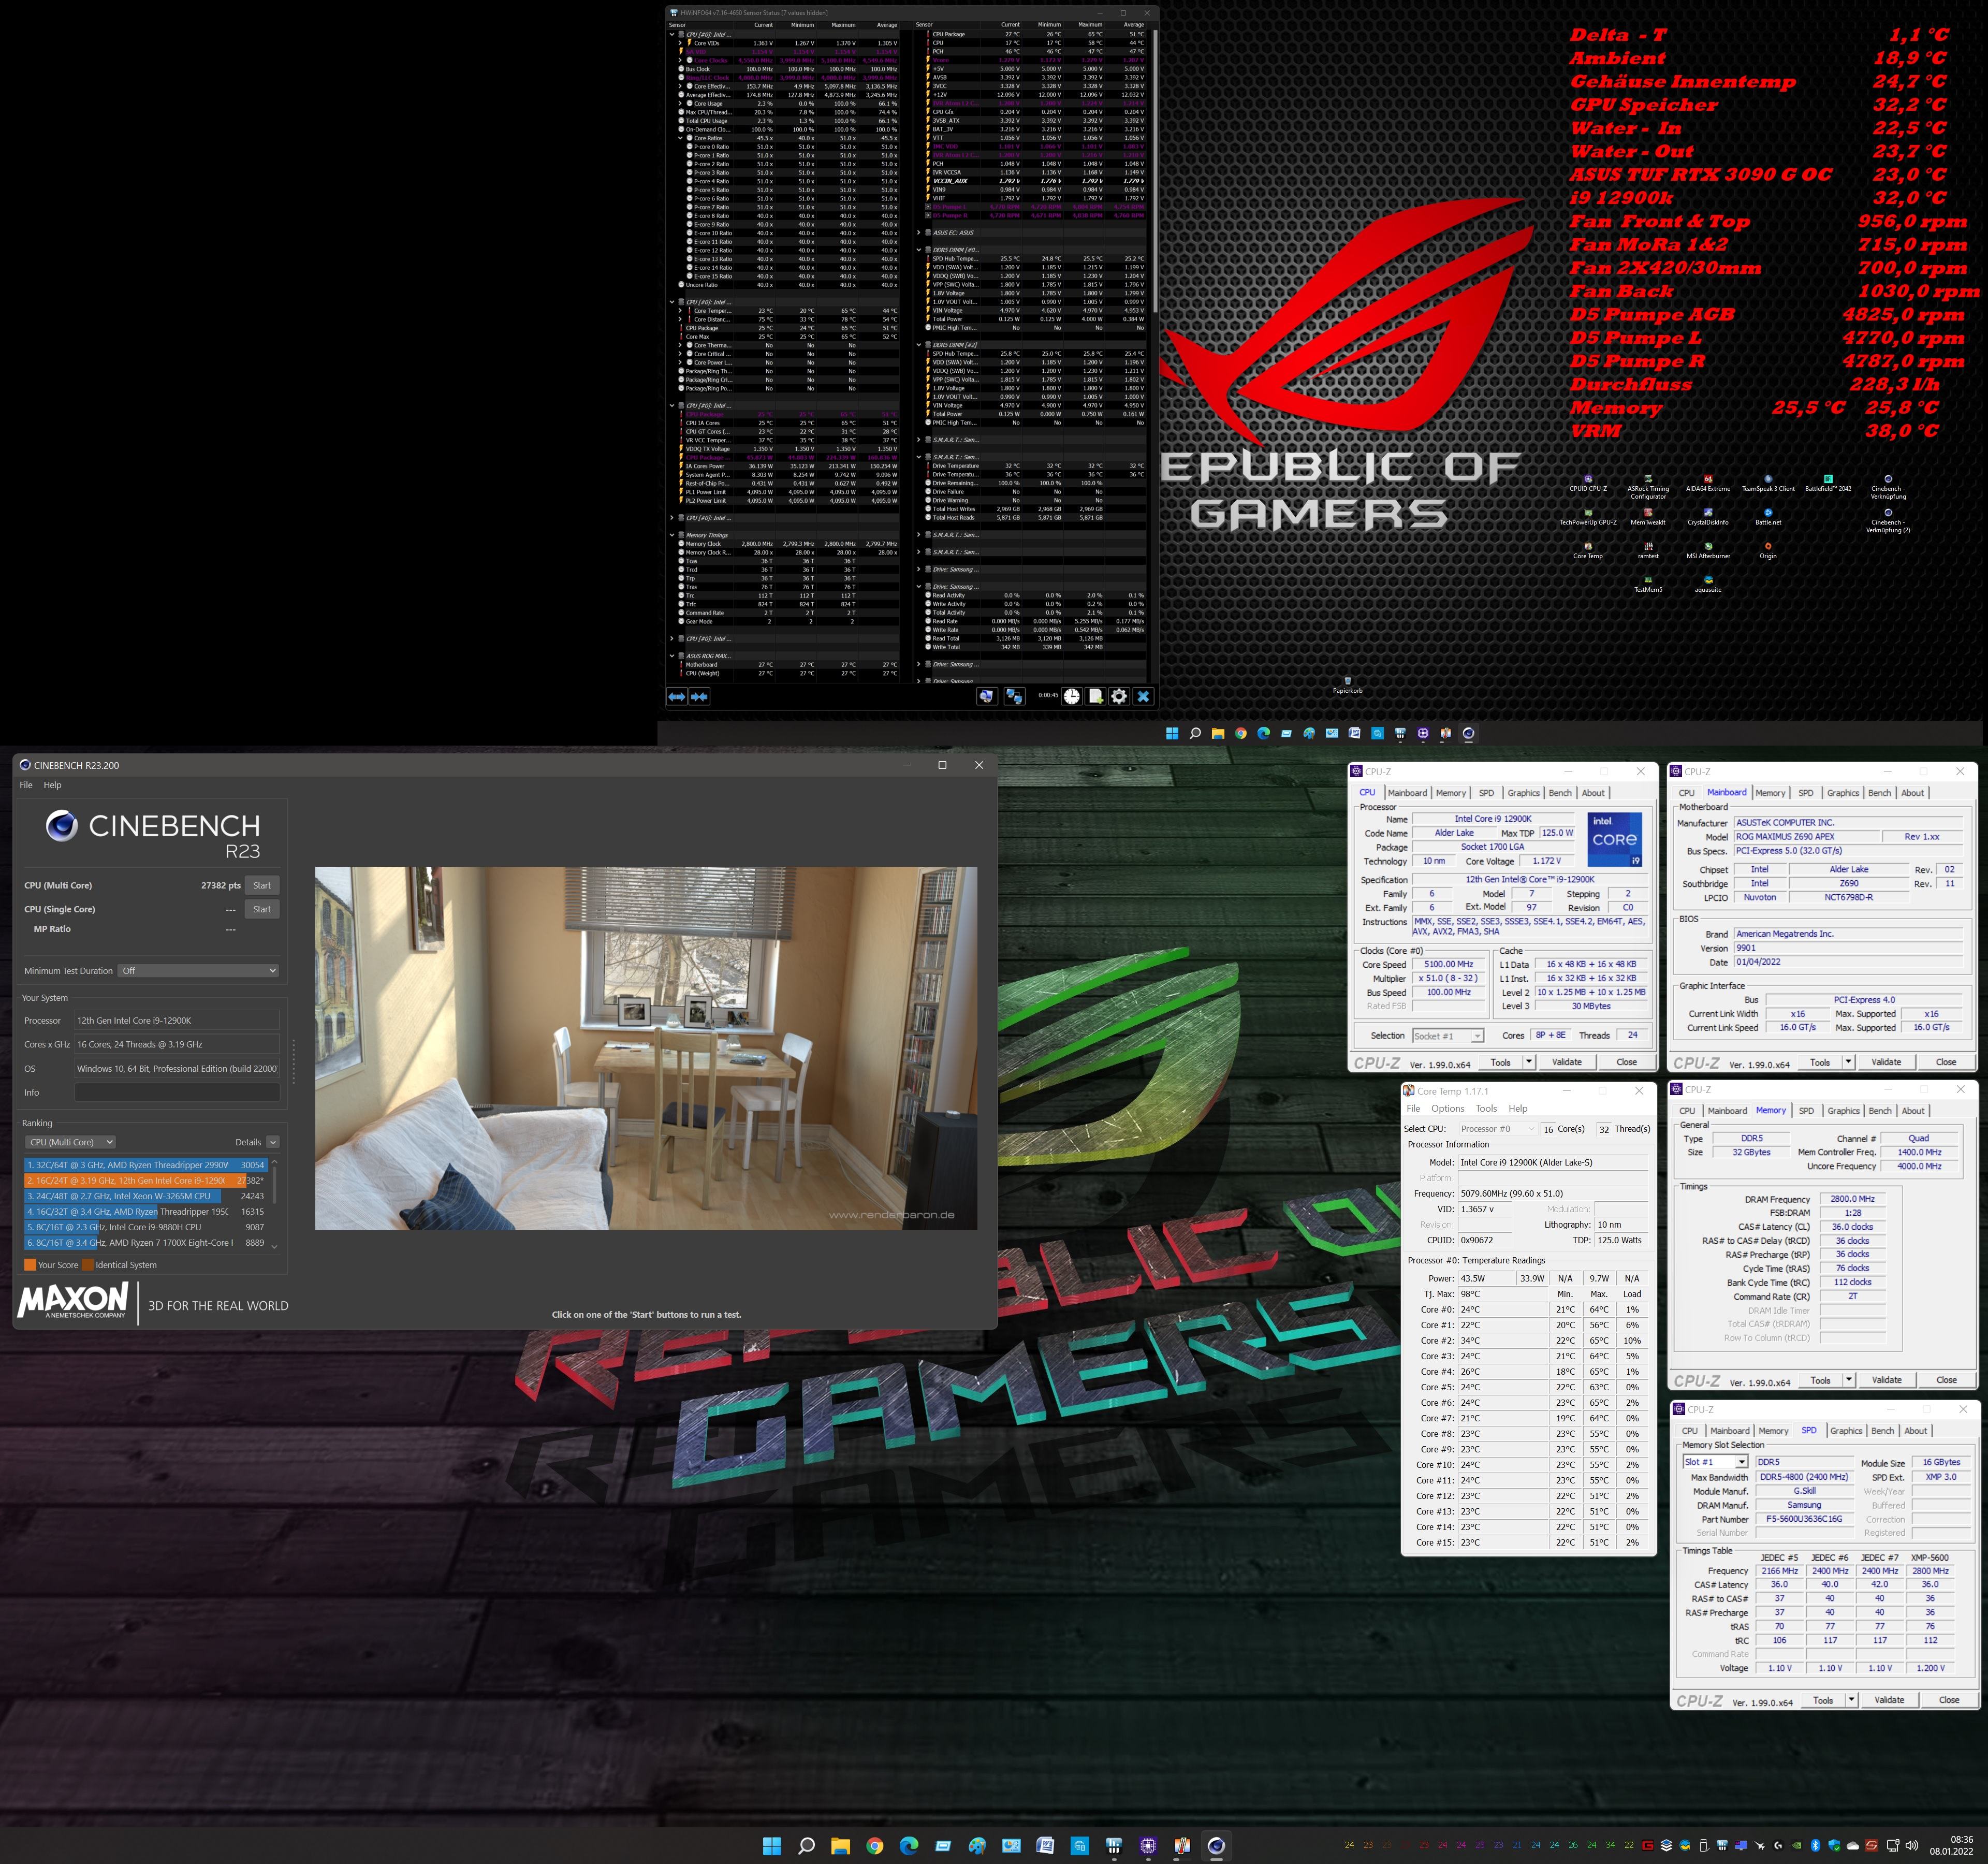This screenshot has height=1864, width=1988.
Task: Click HWiNFO blue X close sensors button
Action: (1144, 696)
